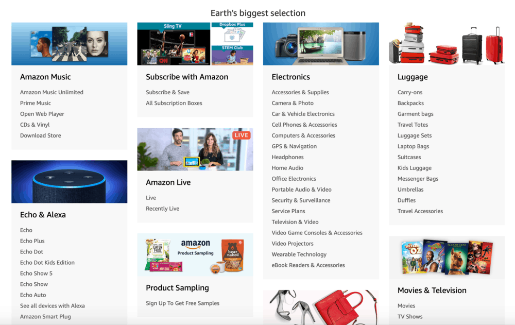Open the Amazon Music category image
Image resolution: width=515 pixels, height=325 pixels.
click(69, 44)
